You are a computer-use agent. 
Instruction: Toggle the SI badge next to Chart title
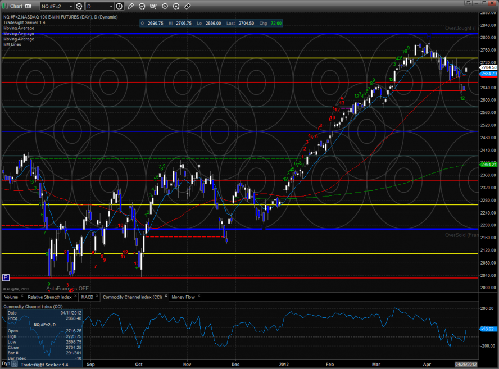28,6
